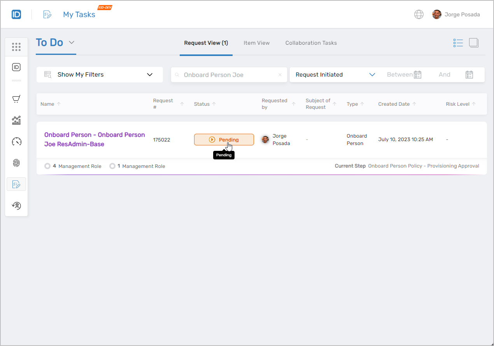Open the Onboard Person Joe ResAdmin-Base request link
Image resolution: width=494 pixels, height=346 pixels.
(x=95, y=139)
